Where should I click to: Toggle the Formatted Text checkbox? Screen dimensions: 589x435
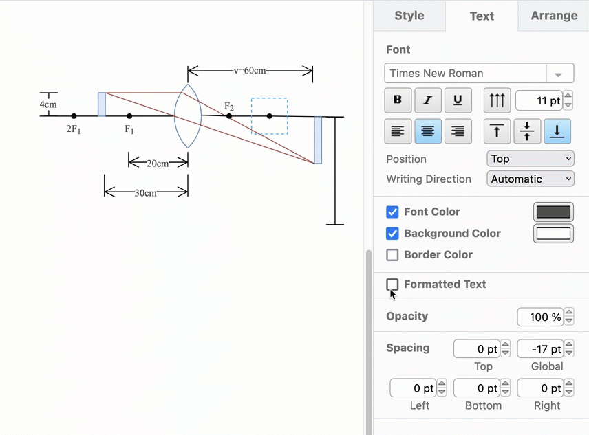coord(392,285)
